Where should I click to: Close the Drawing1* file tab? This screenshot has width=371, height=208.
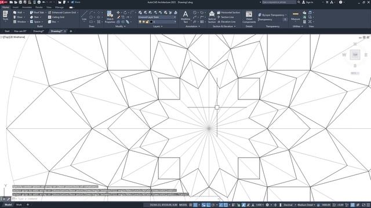(65, 31)
